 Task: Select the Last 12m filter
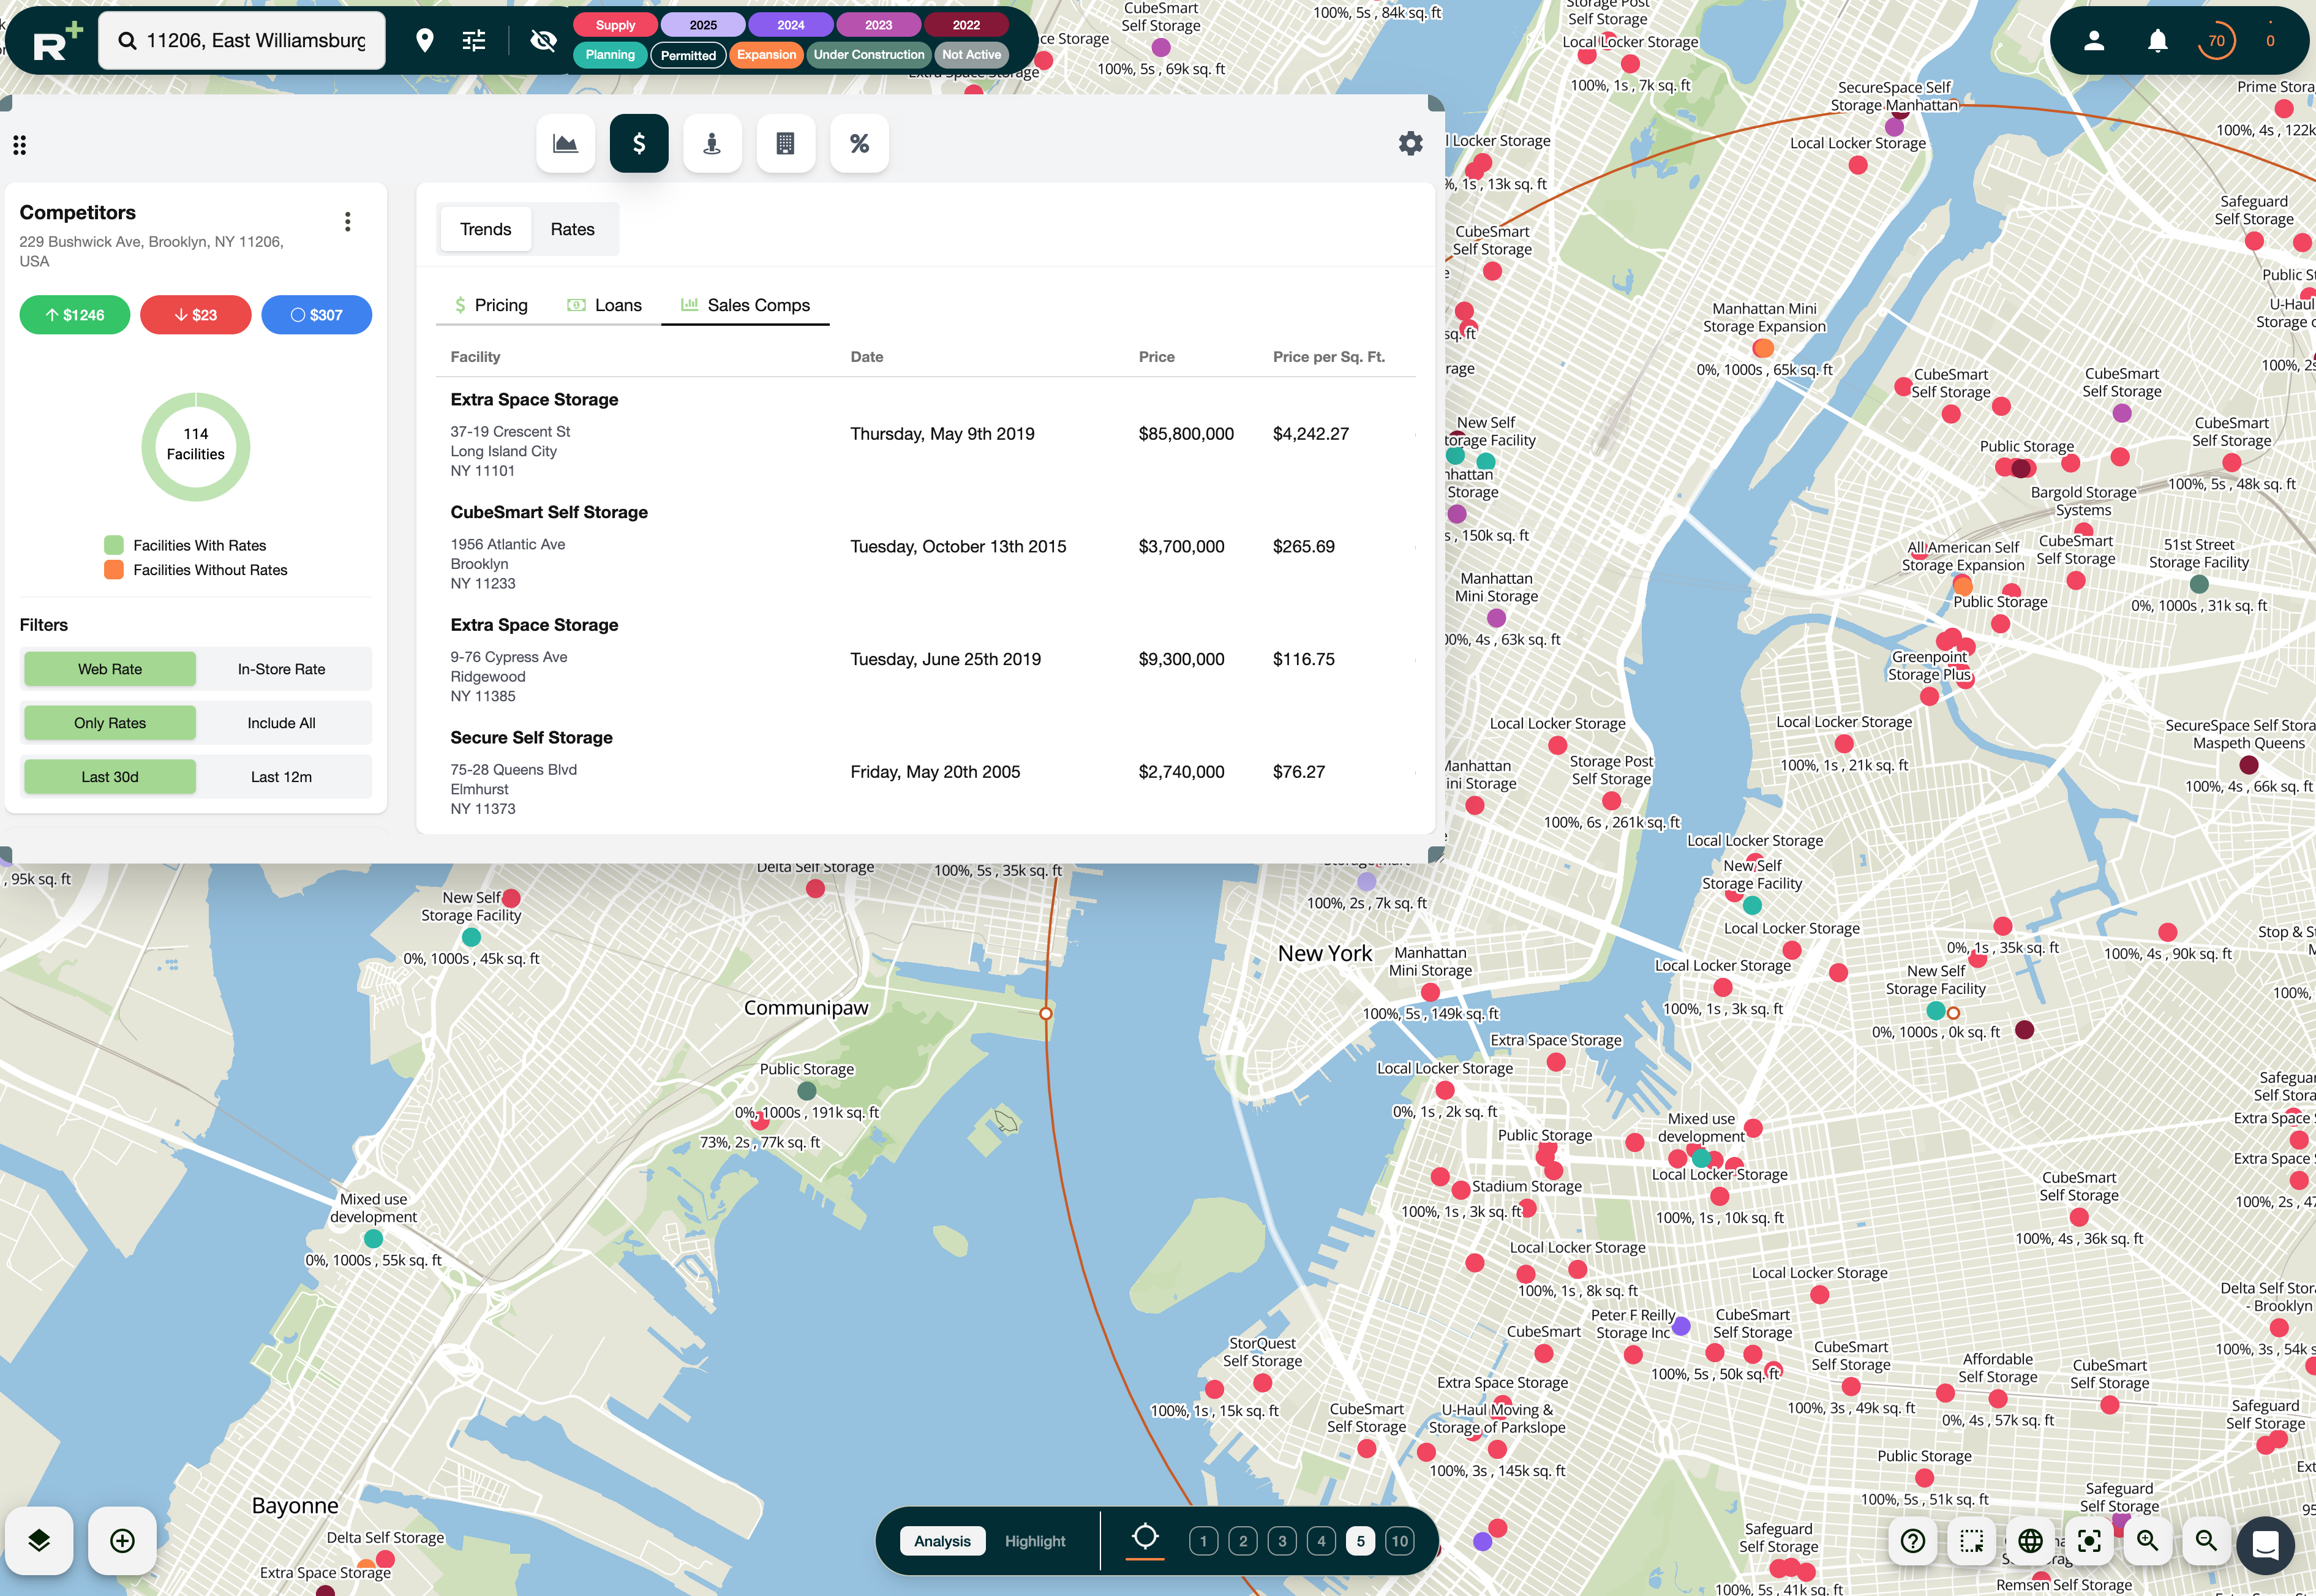pos(281,777)
